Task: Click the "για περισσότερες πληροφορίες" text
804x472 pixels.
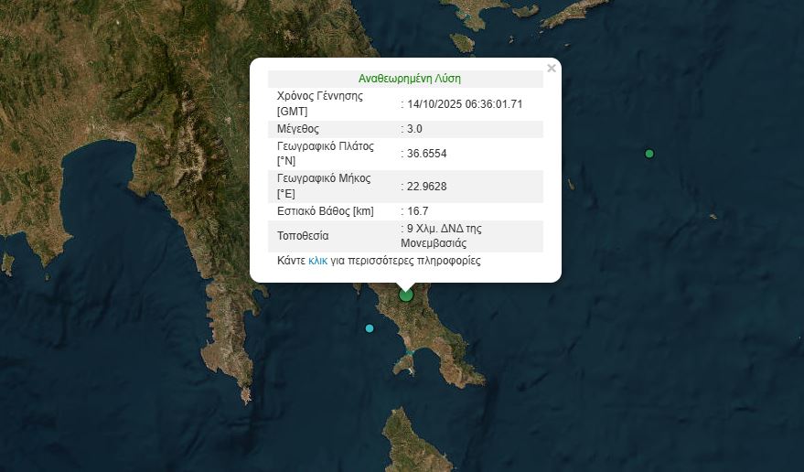Action: [x=405, y=261]
